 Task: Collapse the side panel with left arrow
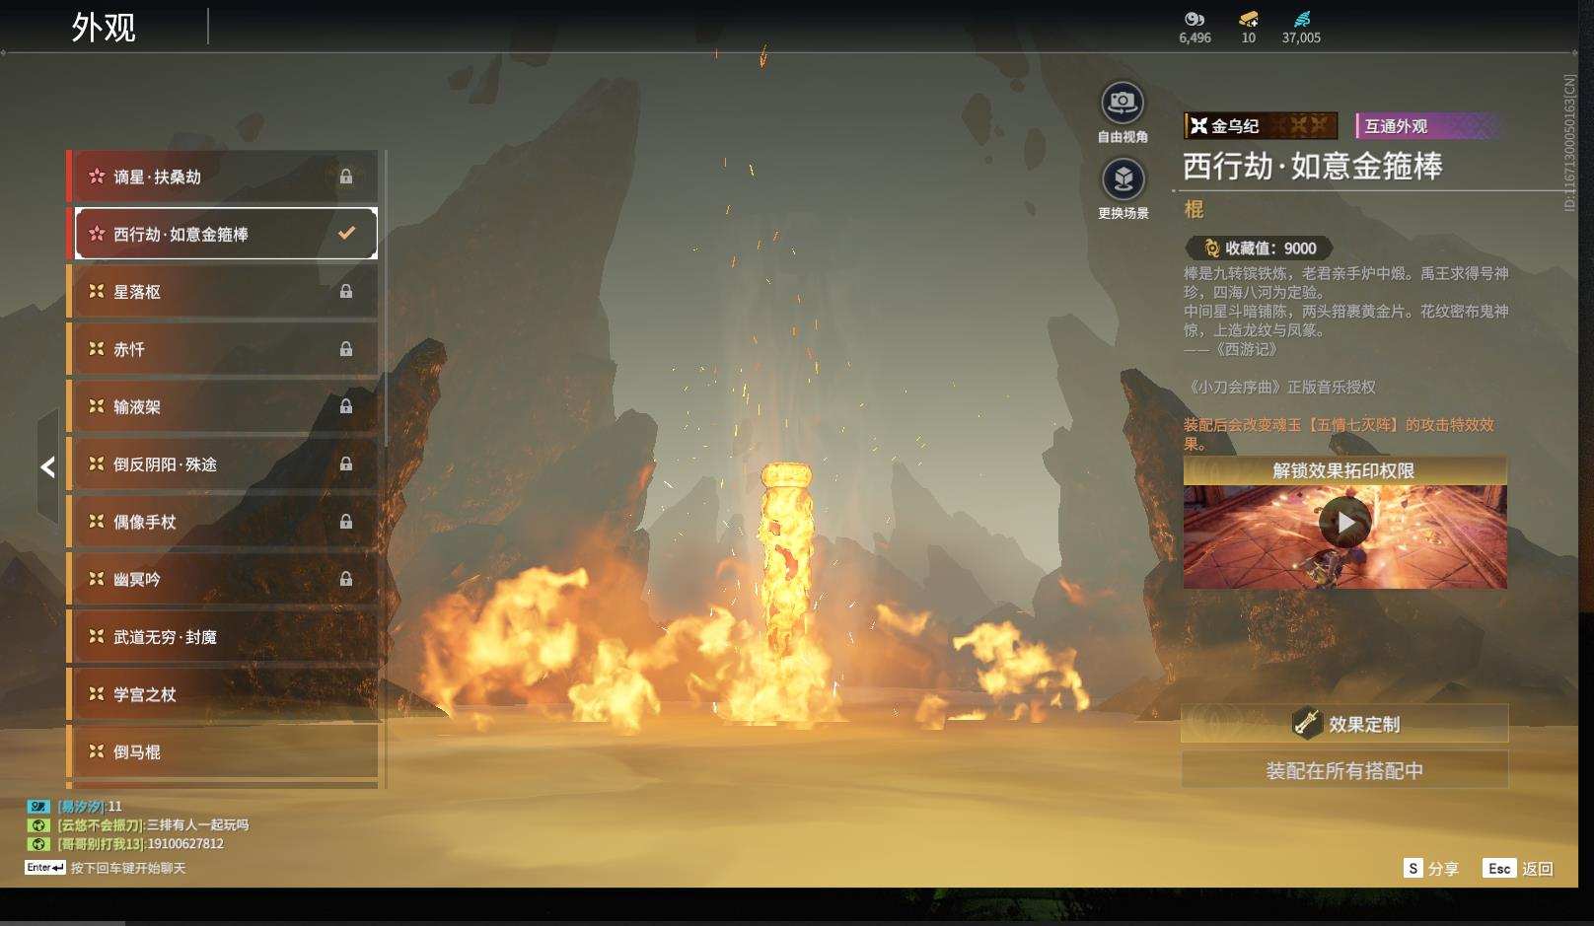coord(47,467)
